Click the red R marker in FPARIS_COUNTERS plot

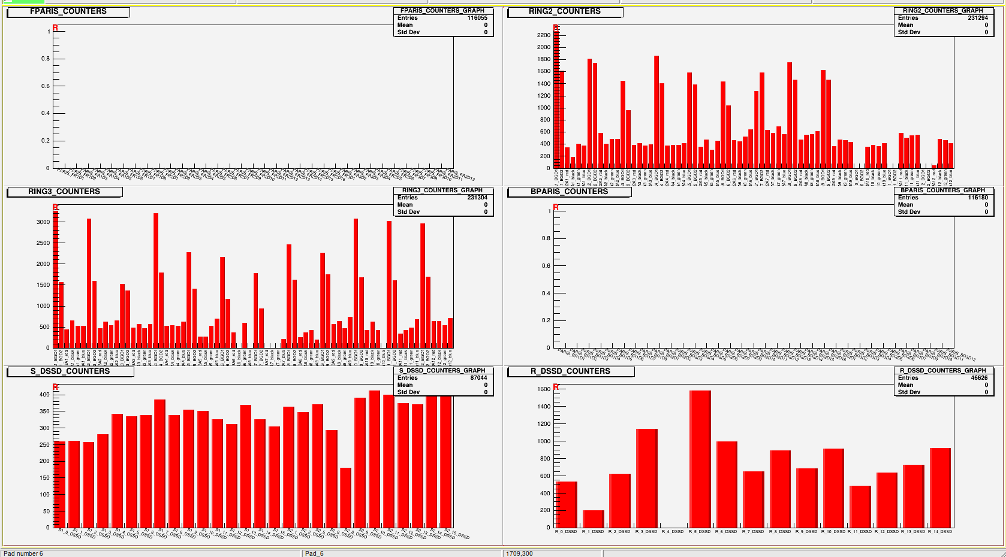point(55,28)
